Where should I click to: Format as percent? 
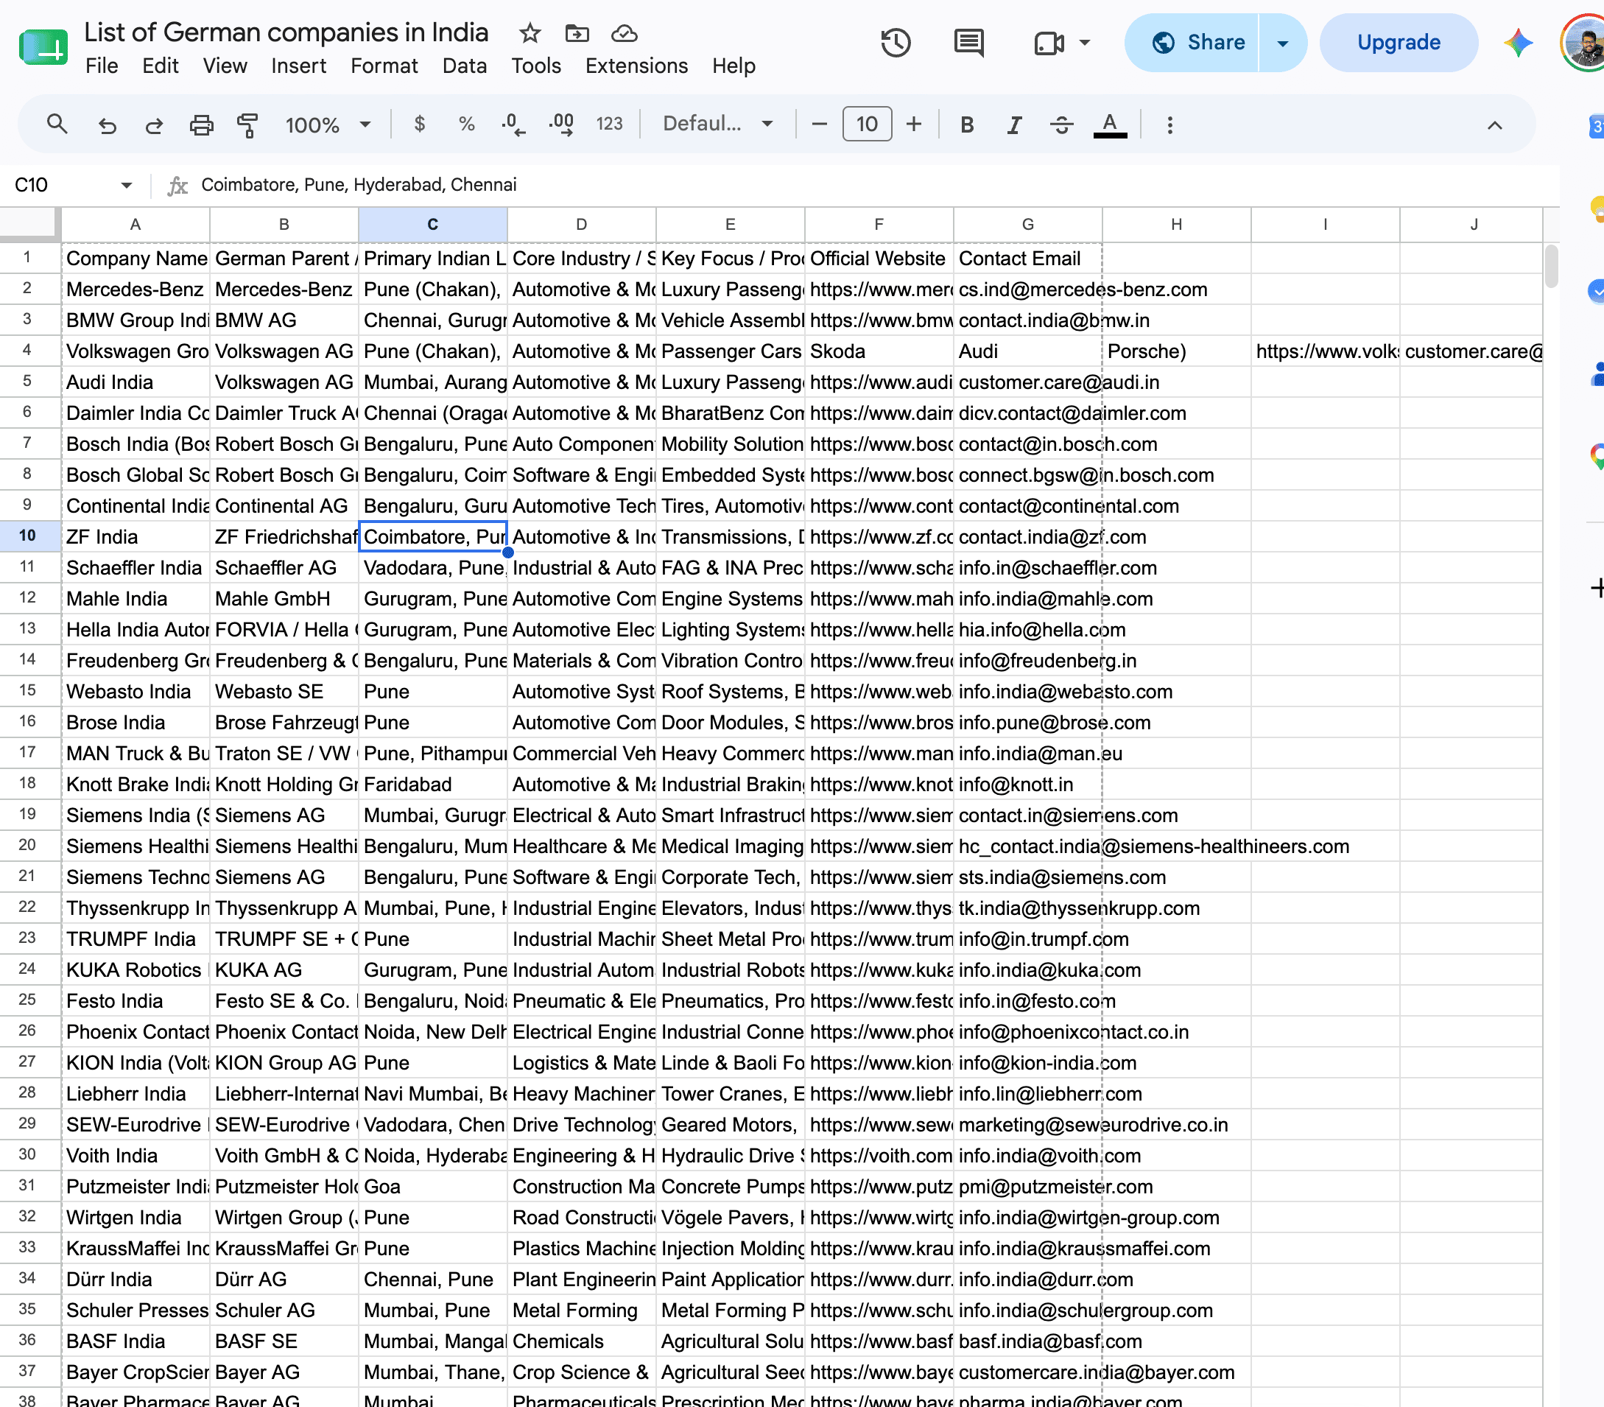(x=467, y=124)
